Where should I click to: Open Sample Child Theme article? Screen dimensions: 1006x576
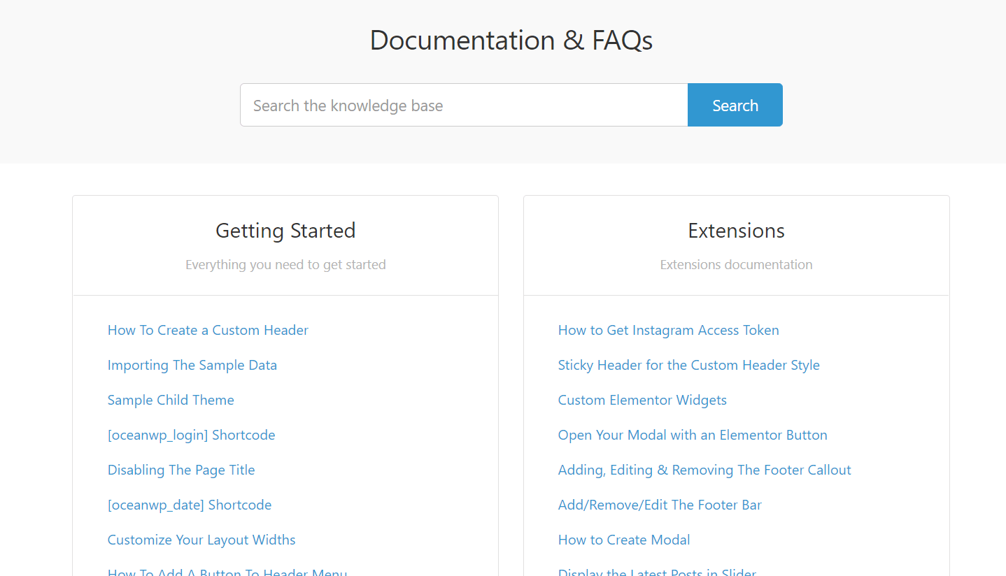(171, 400)
